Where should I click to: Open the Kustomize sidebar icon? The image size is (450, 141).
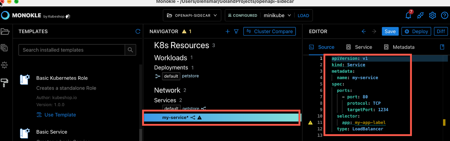[4, 48]
